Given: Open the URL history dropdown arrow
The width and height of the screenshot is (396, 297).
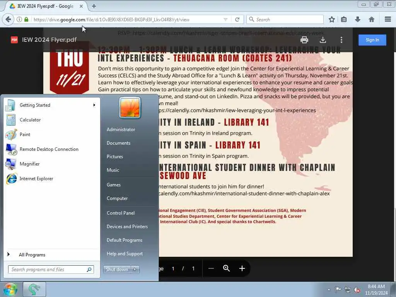Looking at the screenshot, I should (x=225, y=19).
